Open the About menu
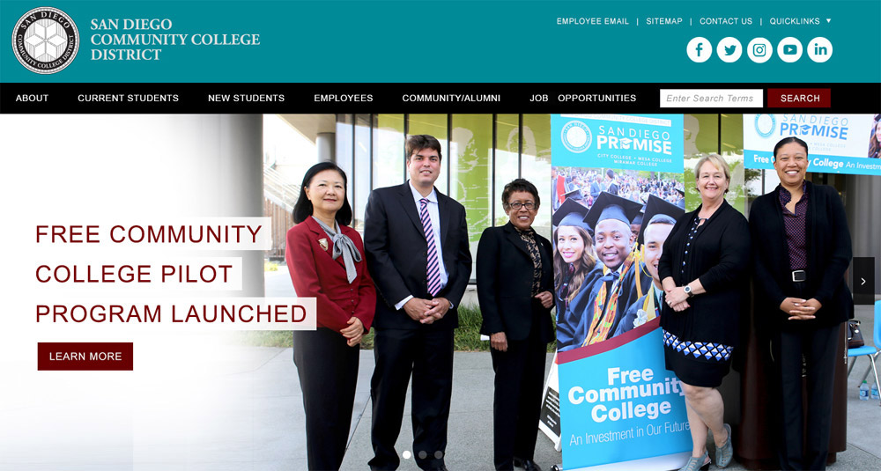Viewport: 881px width, 471px height. (32, 99)
